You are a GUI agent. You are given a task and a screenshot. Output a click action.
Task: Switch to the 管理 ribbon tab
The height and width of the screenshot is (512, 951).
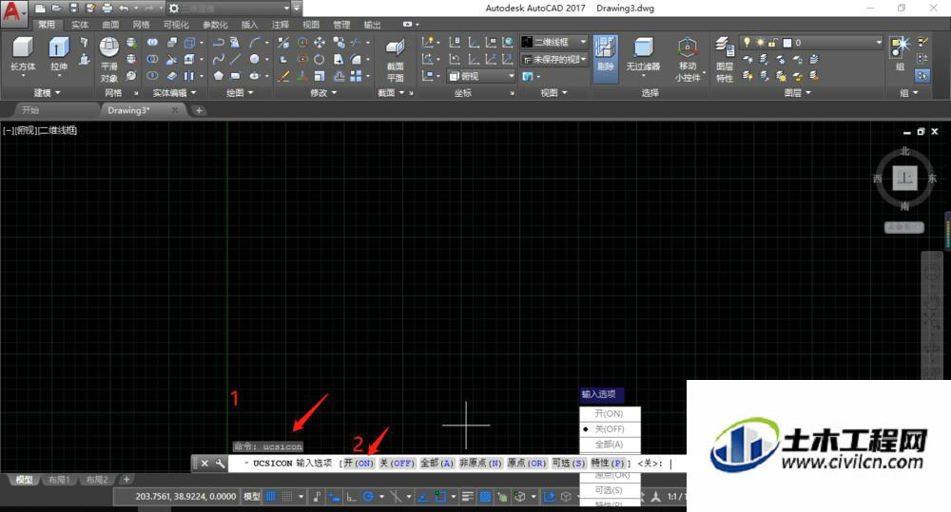point(341,25)
